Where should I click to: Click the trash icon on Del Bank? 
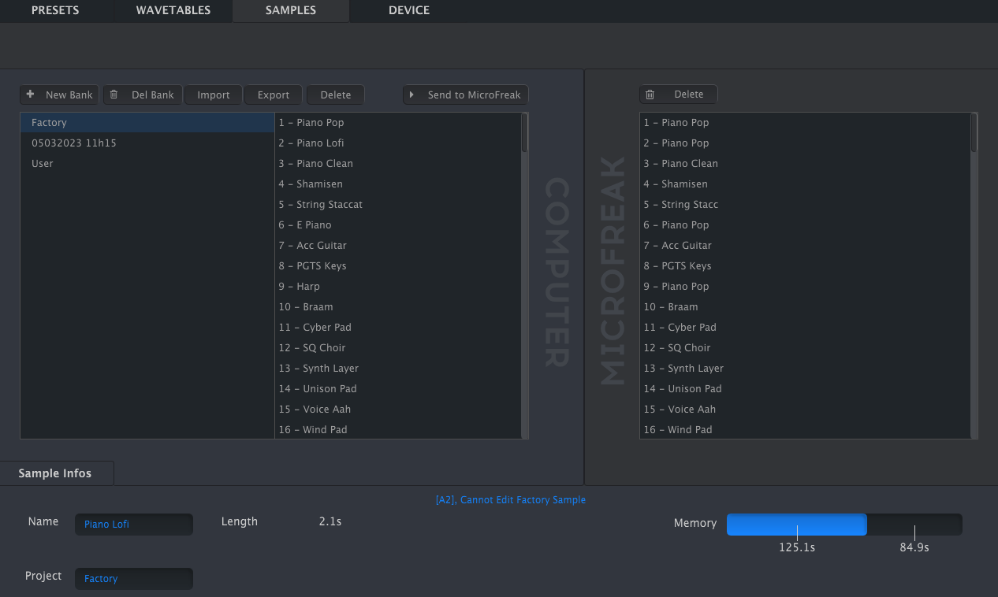(114, 95)
